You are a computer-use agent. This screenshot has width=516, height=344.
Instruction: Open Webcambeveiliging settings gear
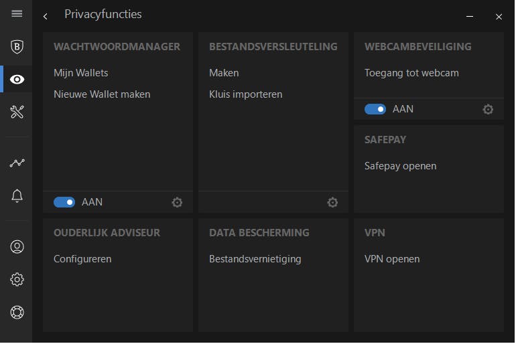point(488,109)
